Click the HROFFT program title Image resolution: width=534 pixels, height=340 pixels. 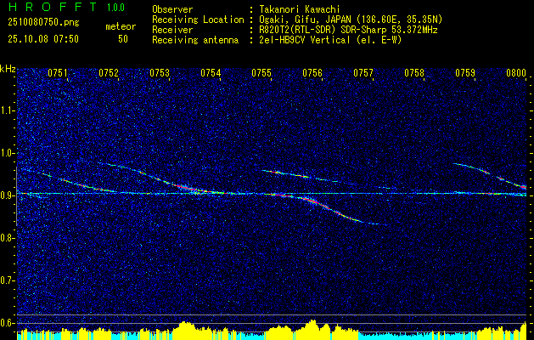52,7
